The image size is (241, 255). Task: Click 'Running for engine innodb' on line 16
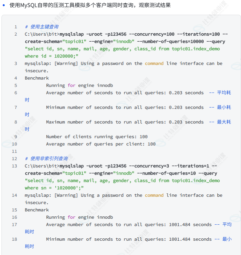click(79, 217)
